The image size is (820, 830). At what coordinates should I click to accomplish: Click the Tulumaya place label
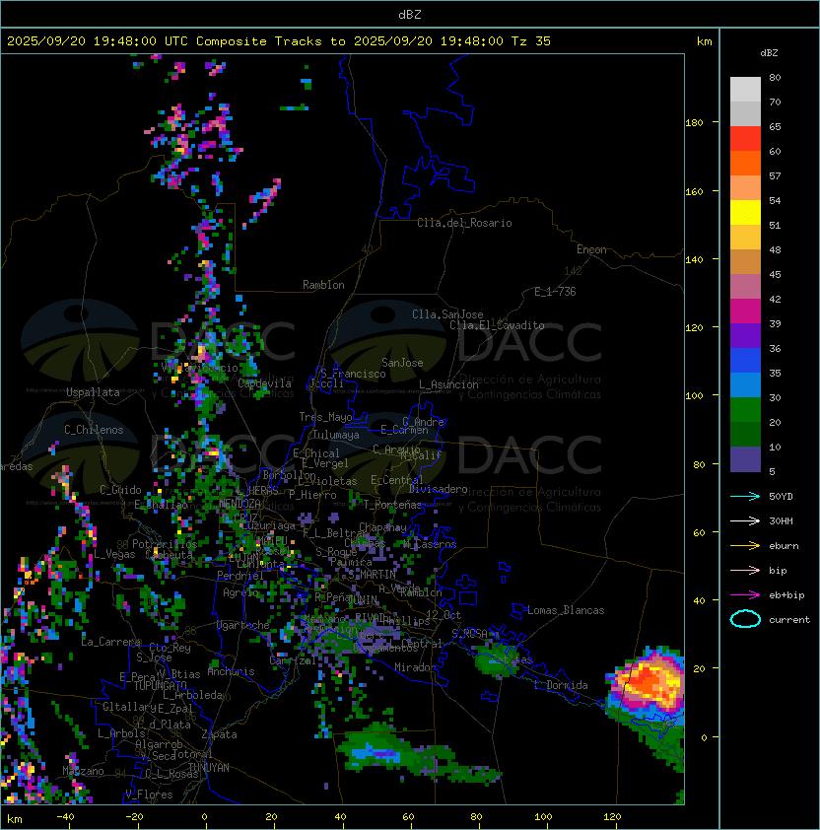coord(336,435)
